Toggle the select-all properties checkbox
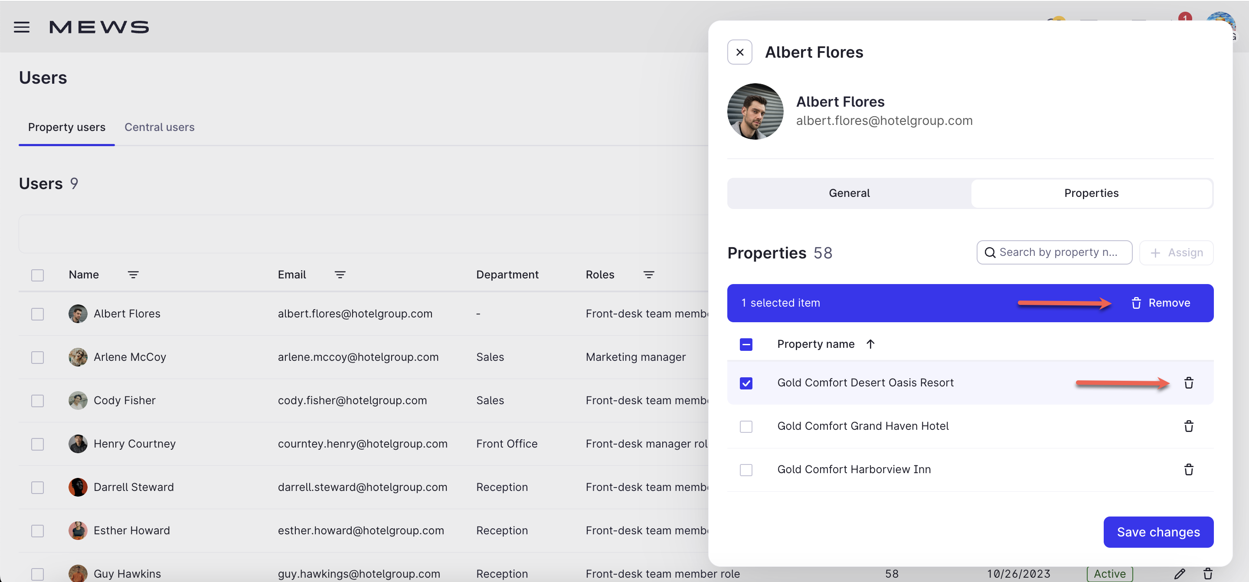The width and height of the screenshot is (1249, 582). (746, 344)
